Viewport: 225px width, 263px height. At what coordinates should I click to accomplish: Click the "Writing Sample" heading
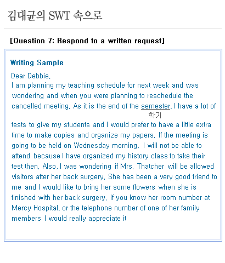click(37, 62)
